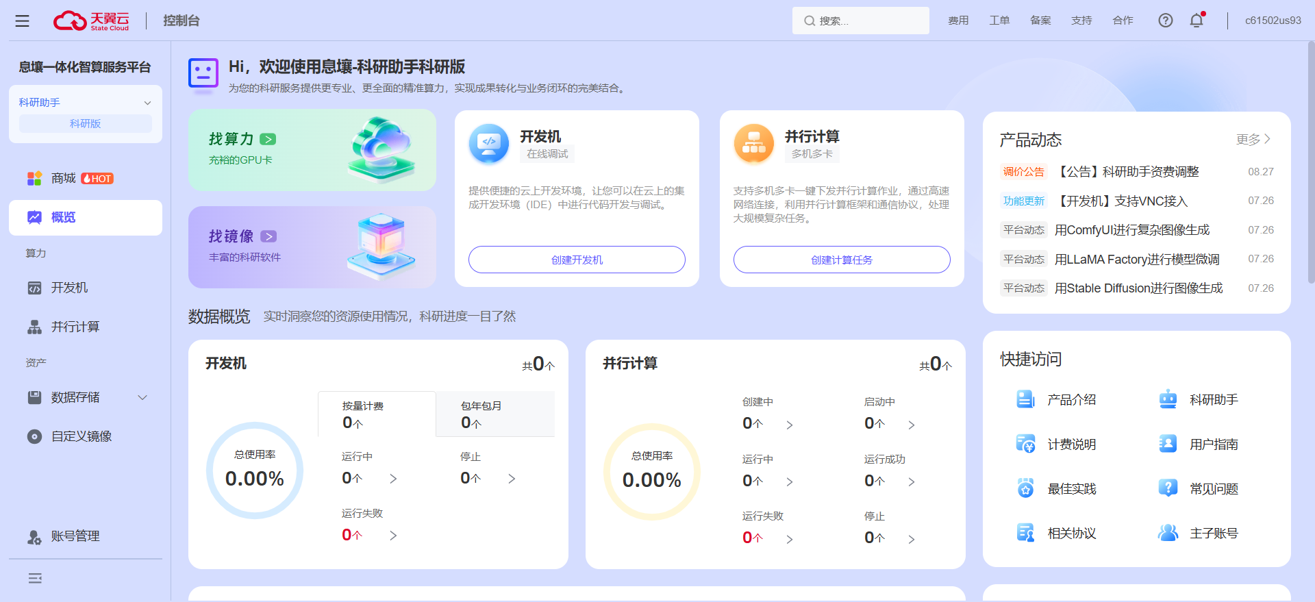The height and width of the screenshot is (602, 1315).
Task: Click the 开发机 sidebar icon
Action: 34,288
